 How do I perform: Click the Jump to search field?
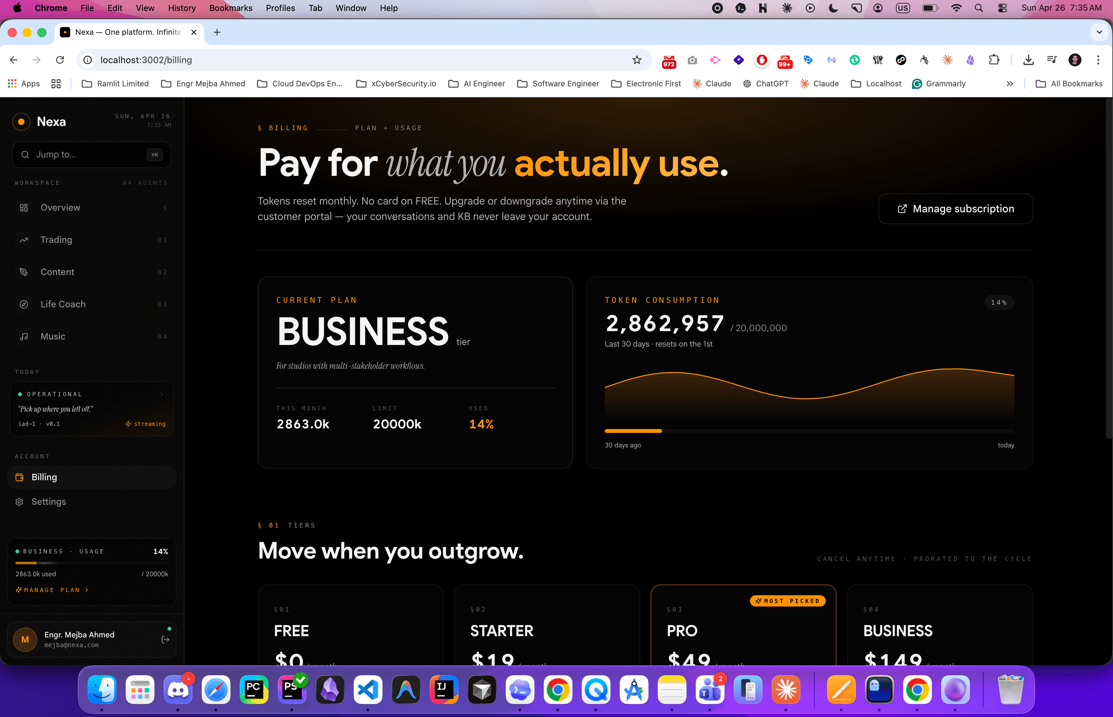(x=92, y=155)
